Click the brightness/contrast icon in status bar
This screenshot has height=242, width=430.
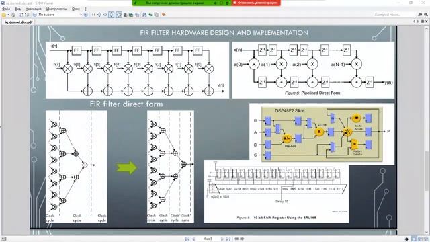coord(406,239)
